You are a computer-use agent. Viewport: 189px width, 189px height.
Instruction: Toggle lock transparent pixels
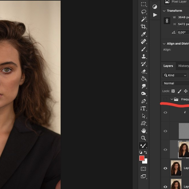[x=173, y=91]
